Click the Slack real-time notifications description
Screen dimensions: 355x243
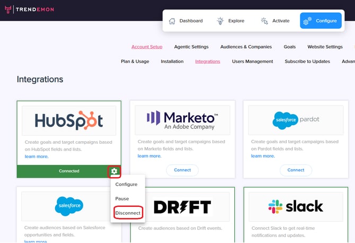pos(283,232)
